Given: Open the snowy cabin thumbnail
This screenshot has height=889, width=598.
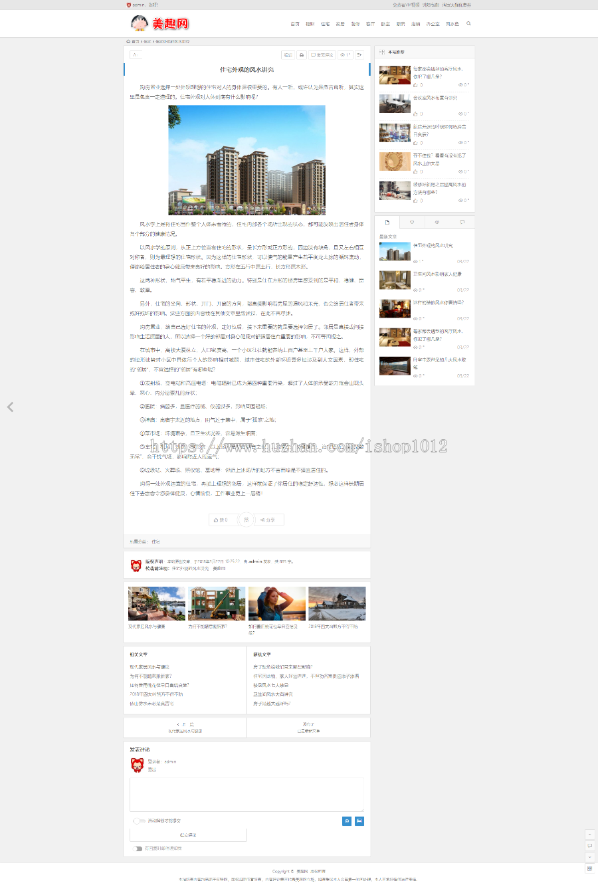Looking at the screenshot, I should [337, 603].
